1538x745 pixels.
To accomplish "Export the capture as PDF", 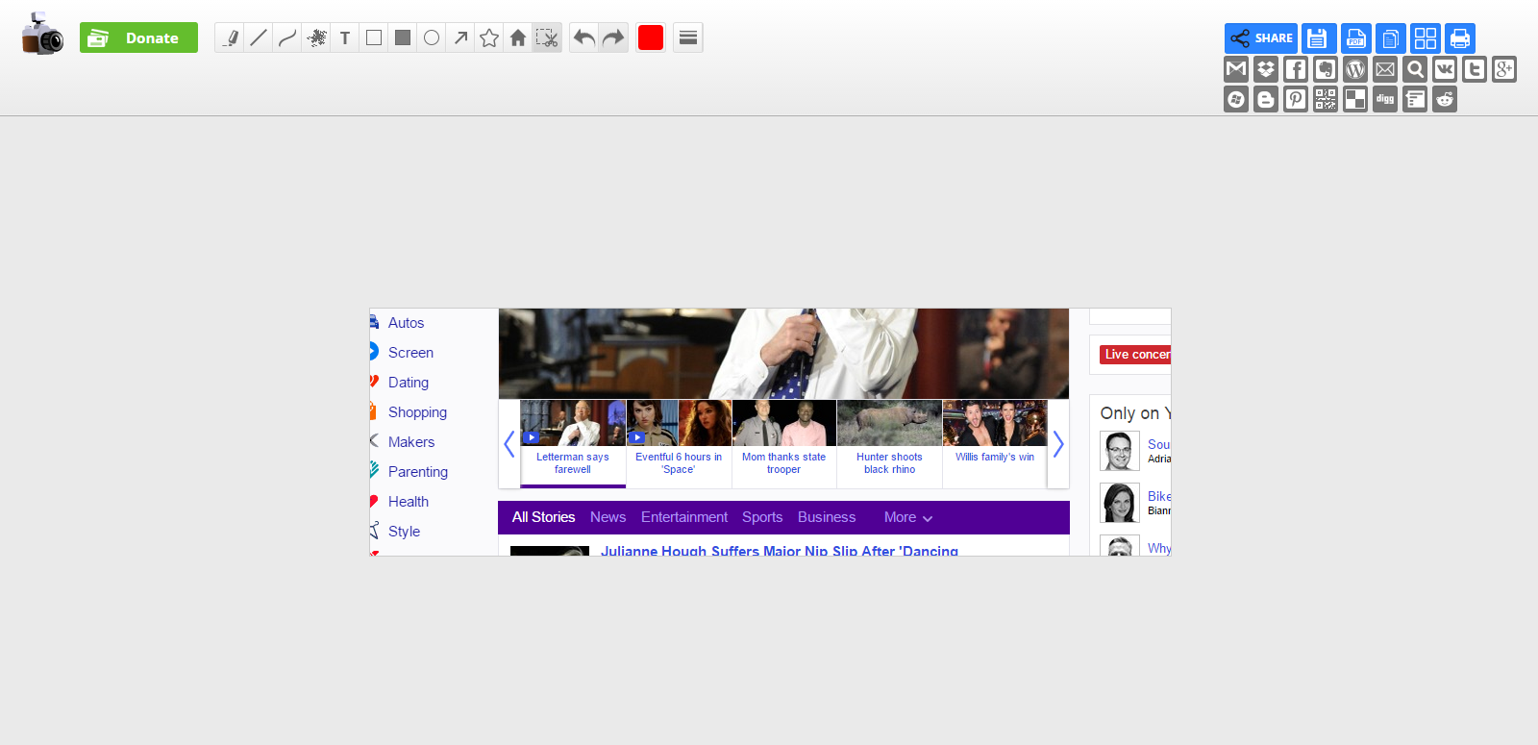I will (1356, 38).
